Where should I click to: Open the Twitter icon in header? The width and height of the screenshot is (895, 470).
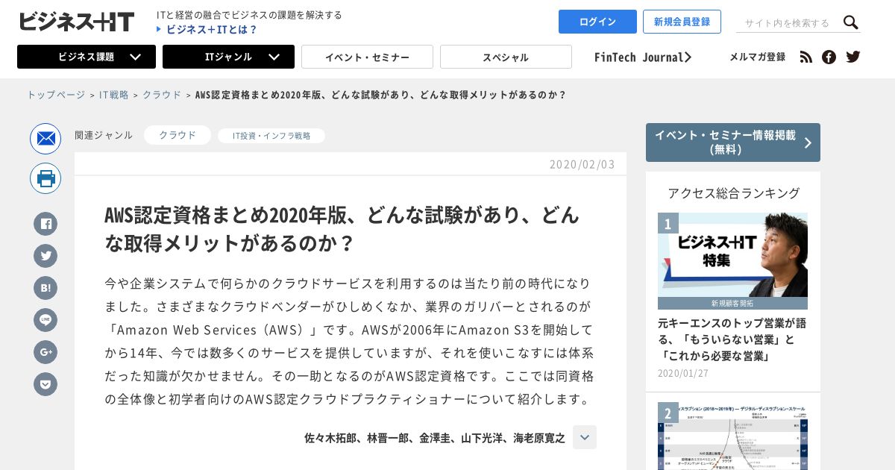tap(853, 57)
